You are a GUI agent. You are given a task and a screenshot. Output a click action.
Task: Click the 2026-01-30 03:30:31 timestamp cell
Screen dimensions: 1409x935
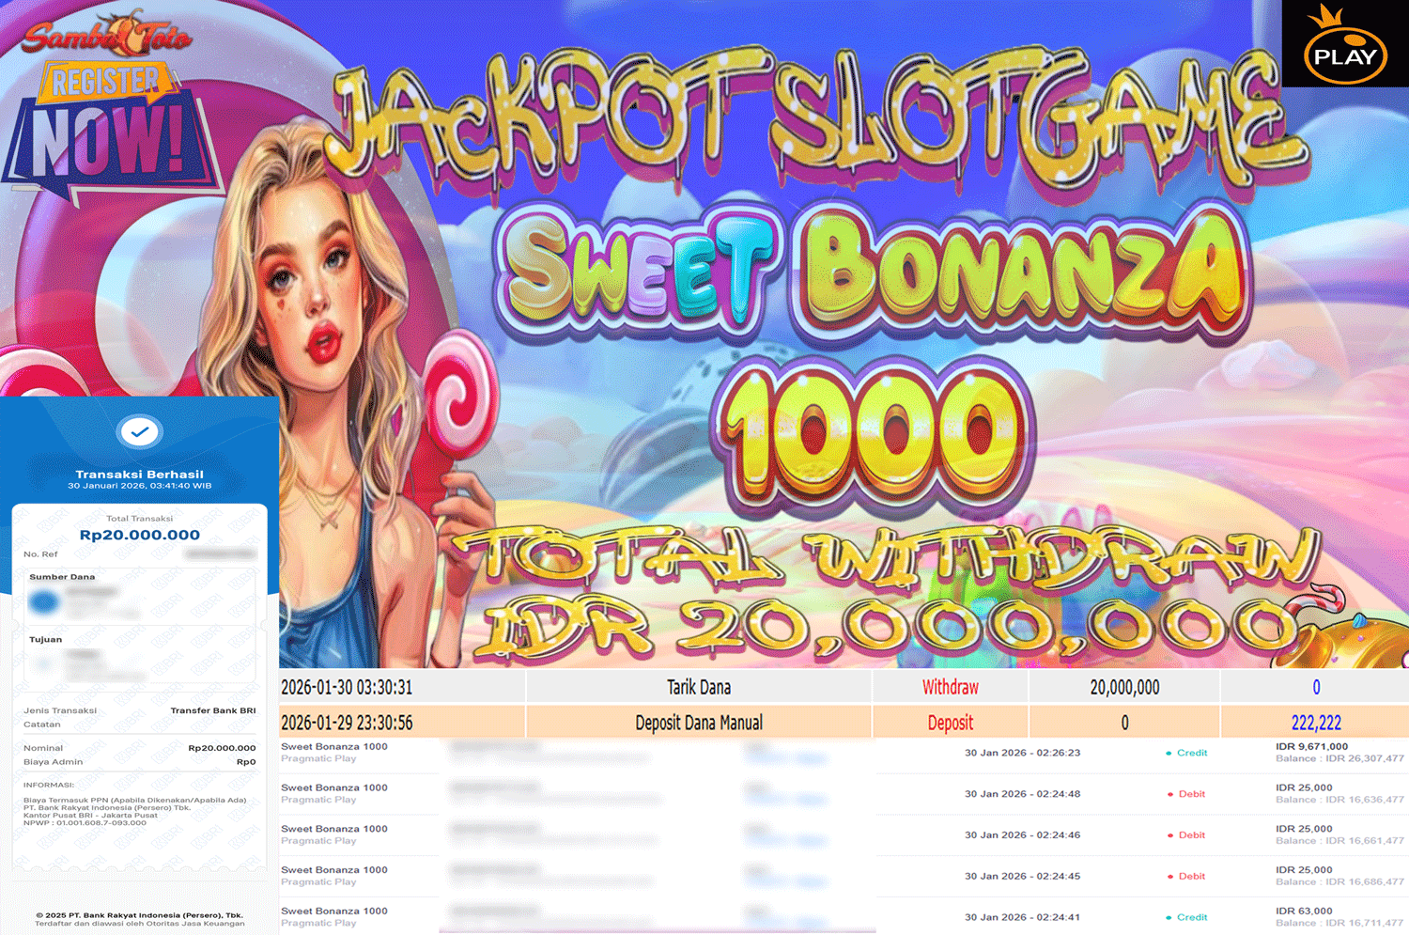(x=347, y=687)
